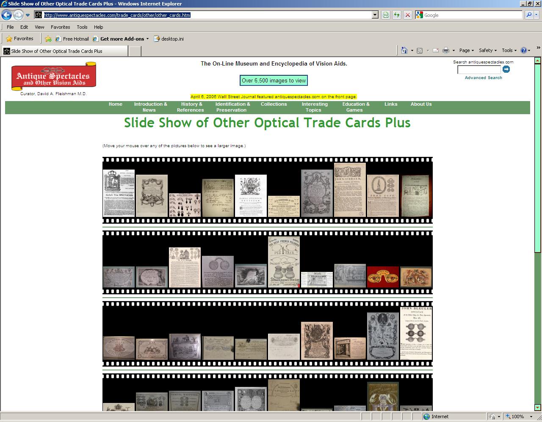
Task: Click the antiquespectacles.com search input field
Action: (479, 69)
